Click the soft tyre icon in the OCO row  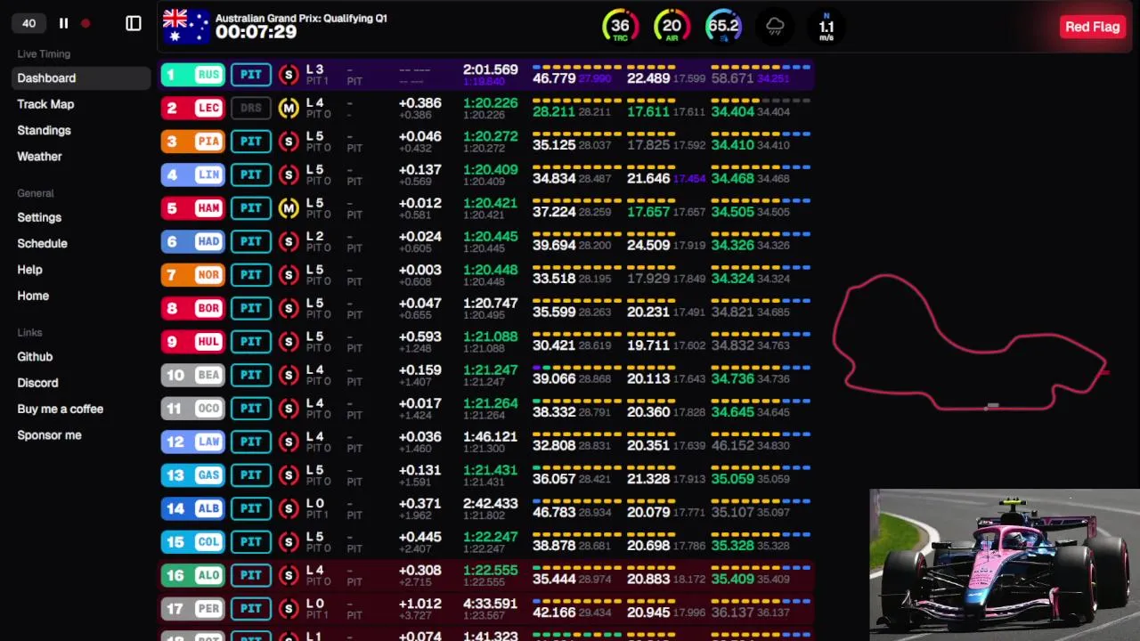click(288, 409)
